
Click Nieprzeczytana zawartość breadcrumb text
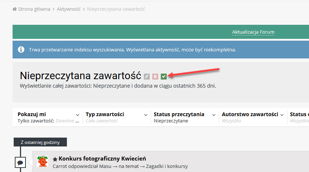tap(116, 9)
